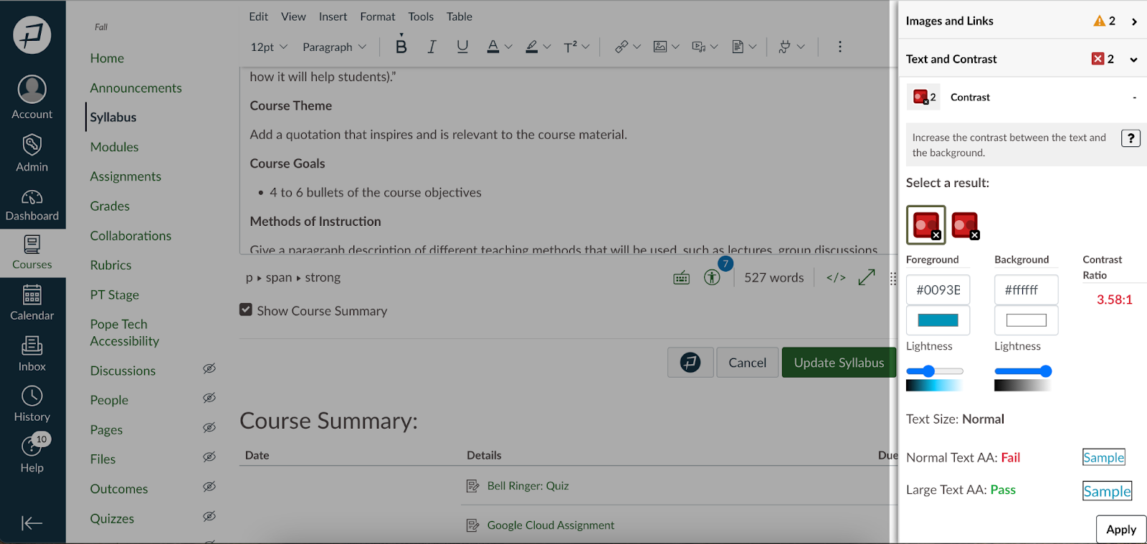
Task: Open History in global navigation
Action: click(32, 404)
